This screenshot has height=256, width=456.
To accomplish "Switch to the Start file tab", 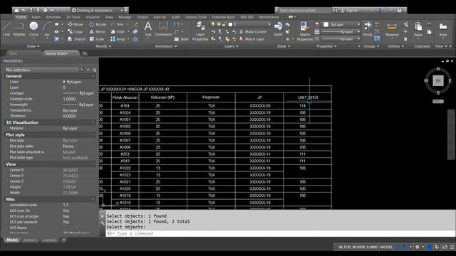I will (x=13, y=53).
